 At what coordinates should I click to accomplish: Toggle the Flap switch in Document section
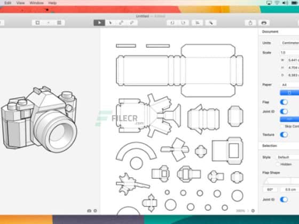tap(284, 102)
